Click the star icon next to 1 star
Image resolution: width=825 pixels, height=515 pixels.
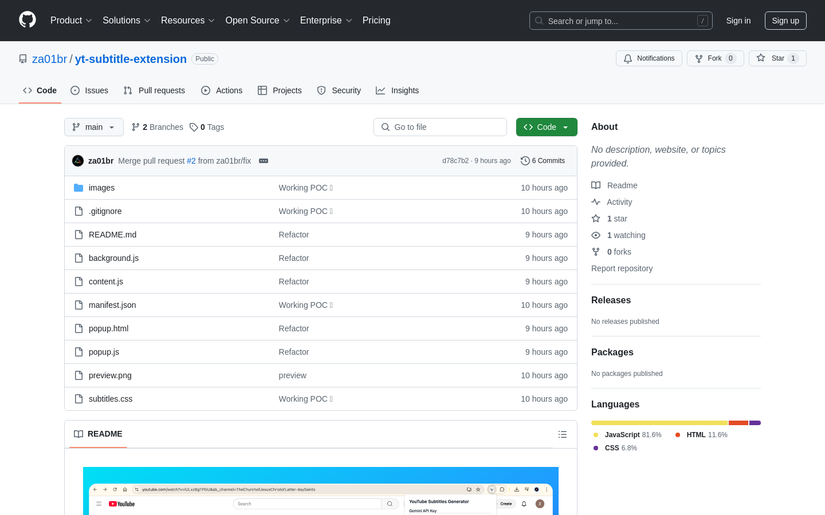pyautogui.click(x=596, y=219)
